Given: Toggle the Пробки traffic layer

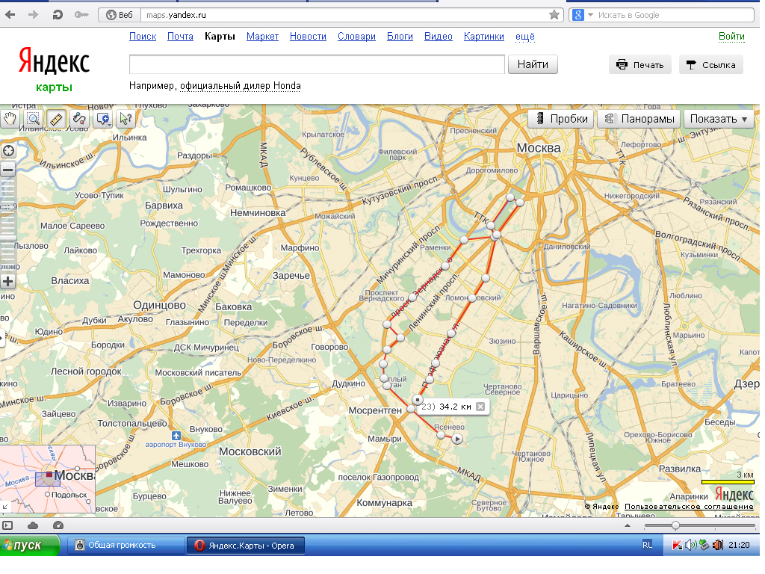Looking at the screenshot, I should pyautogui.click(x=561, y=119).
